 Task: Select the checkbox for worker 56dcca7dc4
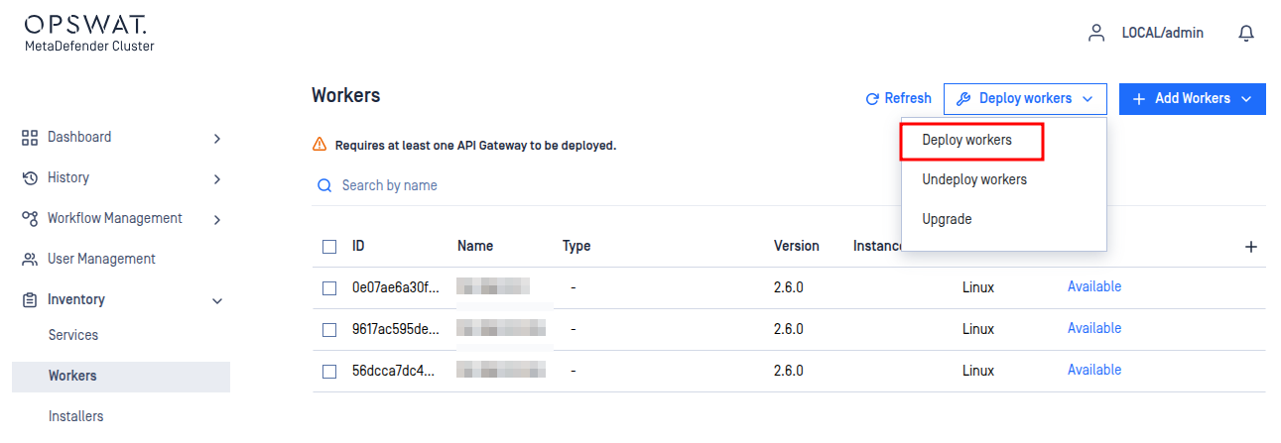pyautogui.click(x=329, y=372)
